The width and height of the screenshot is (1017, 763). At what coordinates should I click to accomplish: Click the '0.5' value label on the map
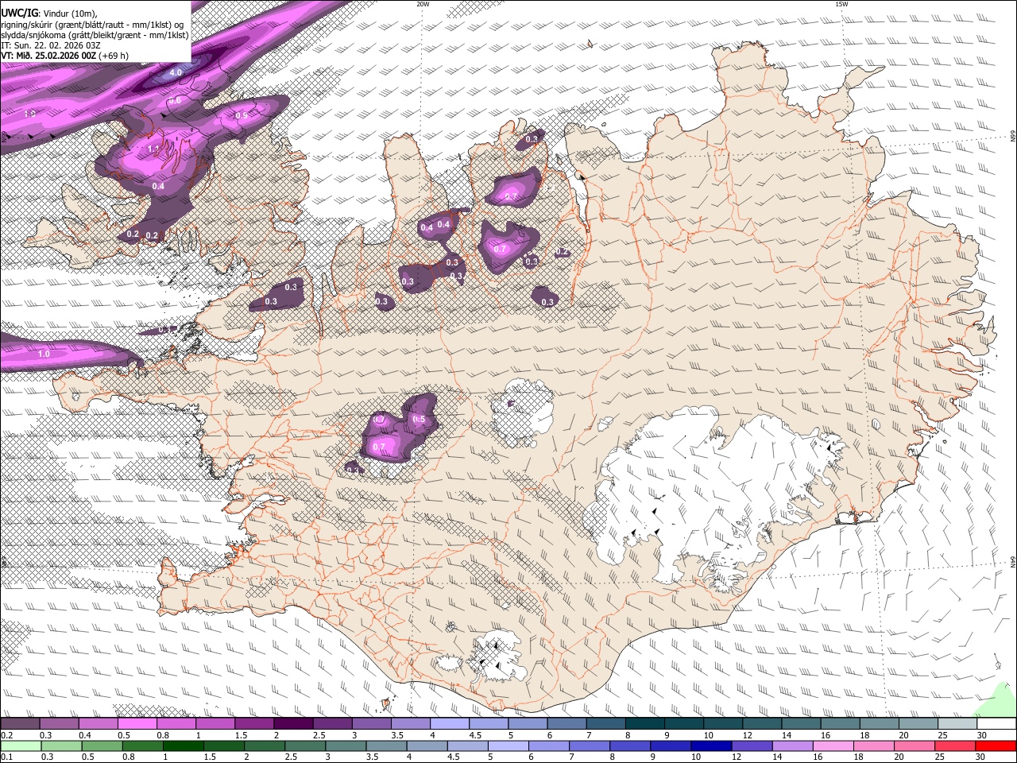pyautogui.click(x=420, y=420)
